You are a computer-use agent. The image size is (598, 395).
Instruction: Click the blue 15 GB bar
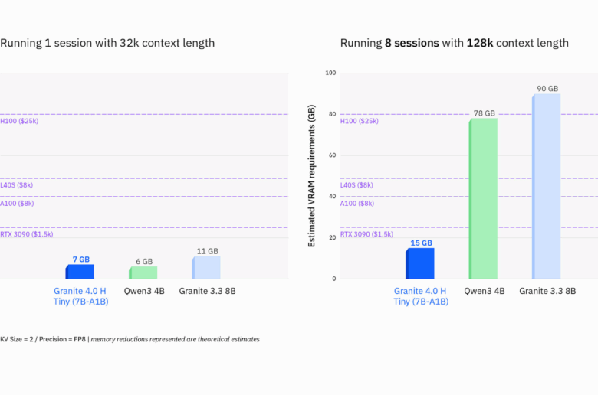coord(420,263)
